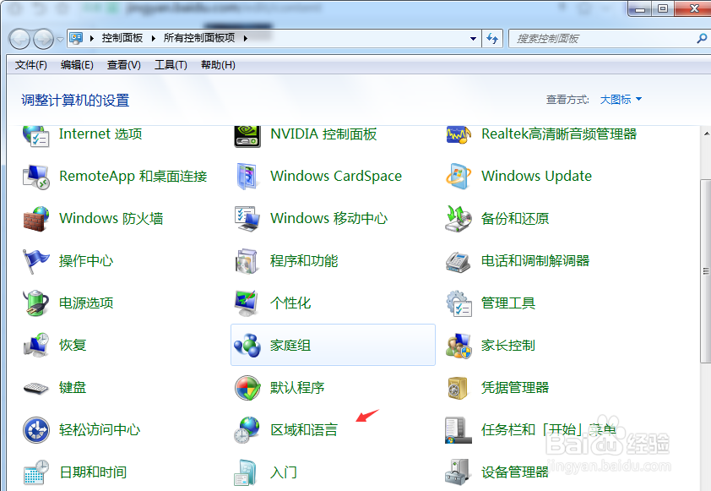Open the 默认程序 text link

click(x=297, y=388)
